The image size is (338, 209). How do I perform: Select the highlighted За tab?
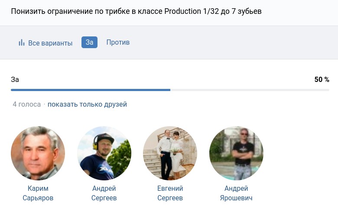(x=89, y=42)
